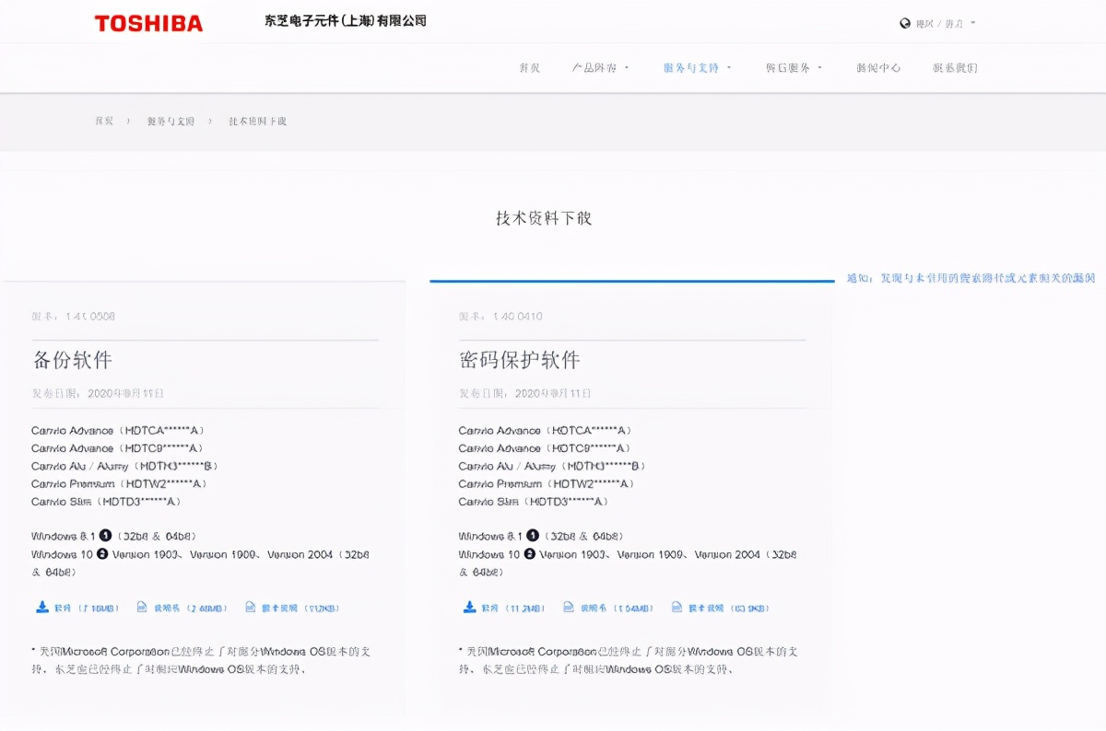Click footnote 2 marker in 备份软件 card

coord(102,553)
